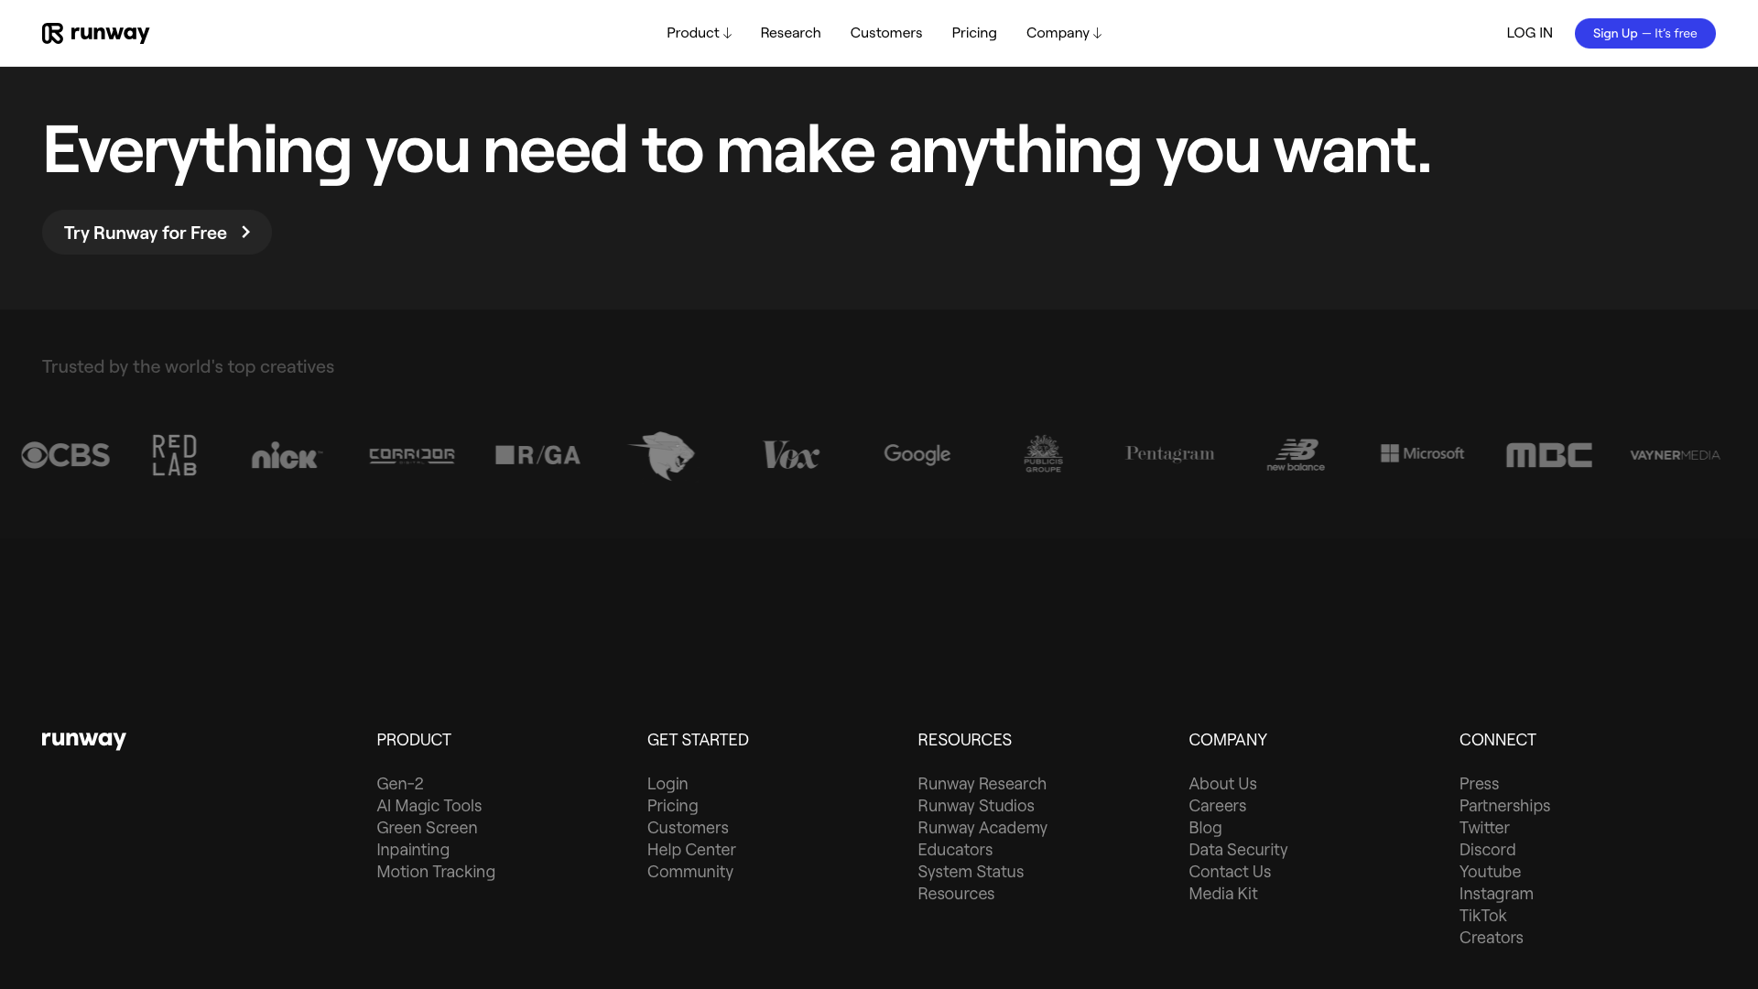
Task: Open Runway Studios footer link
Action: click(x=976, y=806)
